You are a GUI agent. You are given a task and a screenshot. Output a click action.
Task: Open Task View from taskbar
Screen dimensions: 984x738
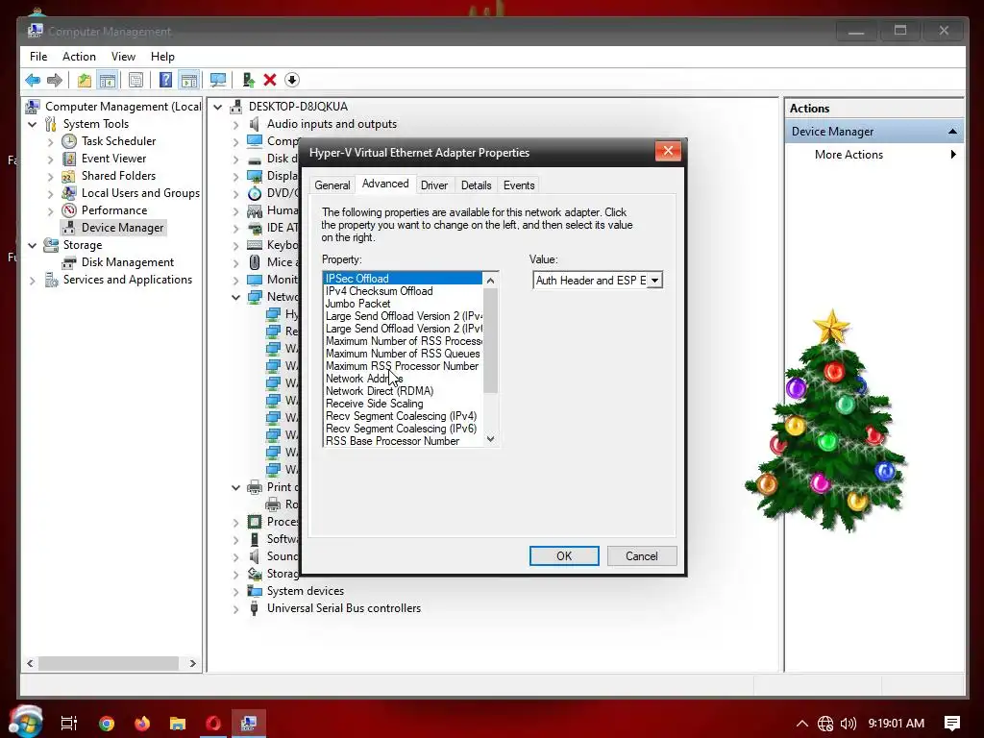[x=69, y=723]
